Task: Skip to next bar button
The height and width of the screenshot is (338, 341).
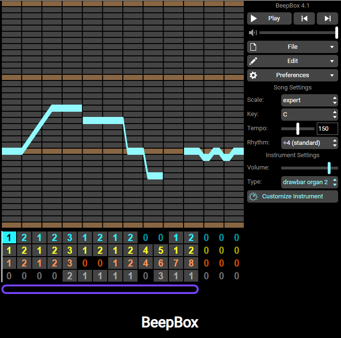Action: click(327, 18)
